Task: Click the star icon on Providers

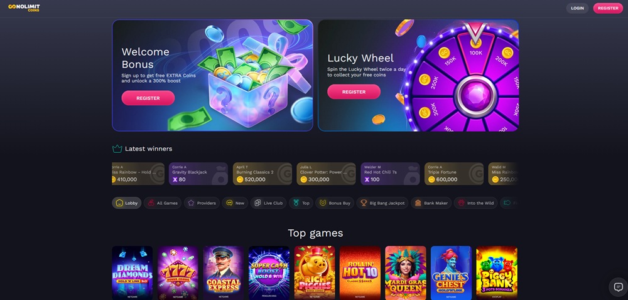Action: tap(191, 203)
